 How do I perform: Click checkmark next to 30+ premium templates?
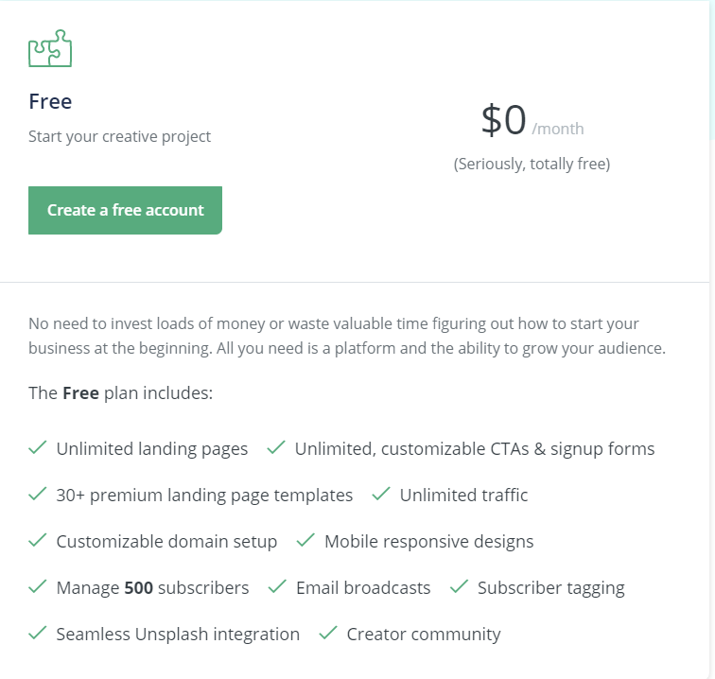38,495
